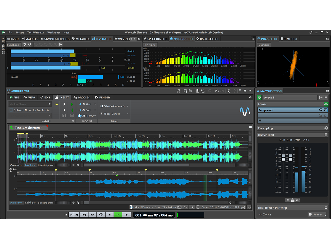Screen dimensions: 331x248
Task: Toggle the master fader lock icon
Action: pos(293,200)
